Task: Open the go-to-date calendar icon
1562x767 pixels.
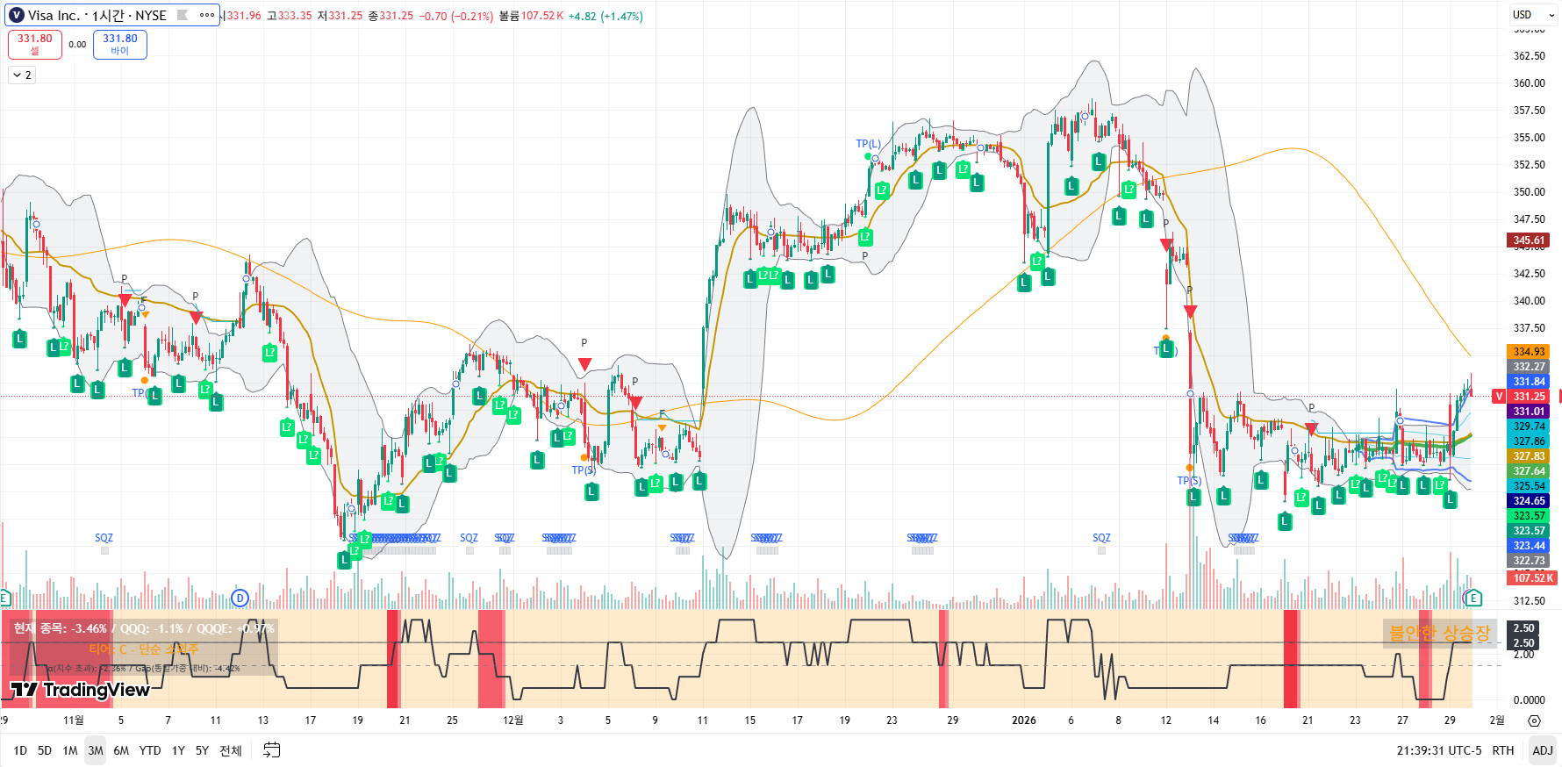Action: [x=272, y=750]
